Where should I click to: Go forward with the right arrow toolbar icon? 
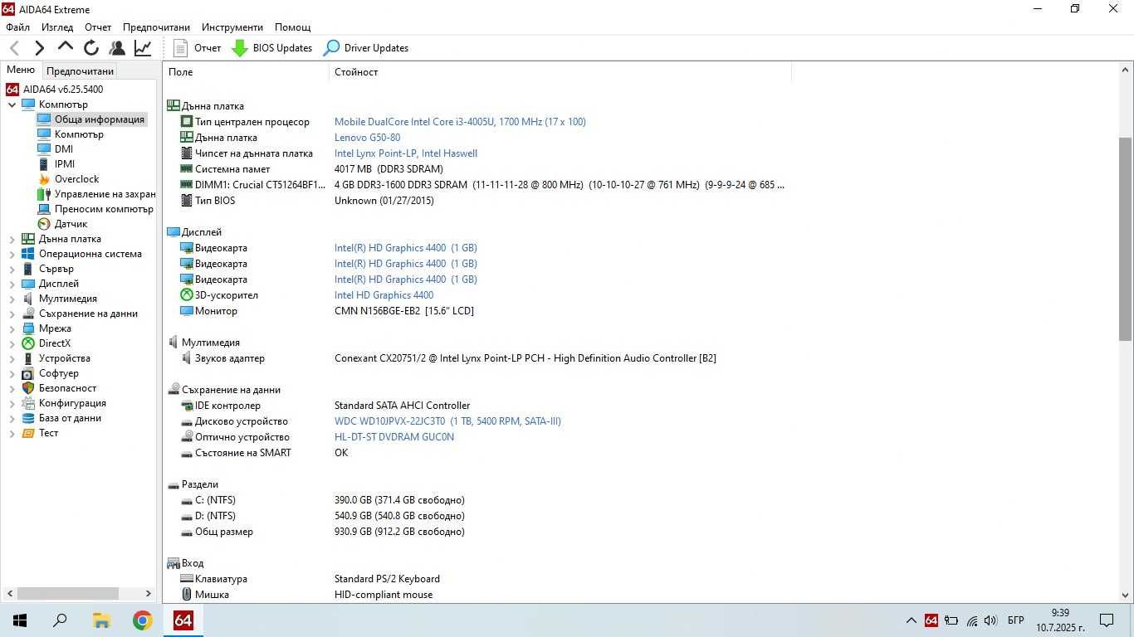[39, 48]
